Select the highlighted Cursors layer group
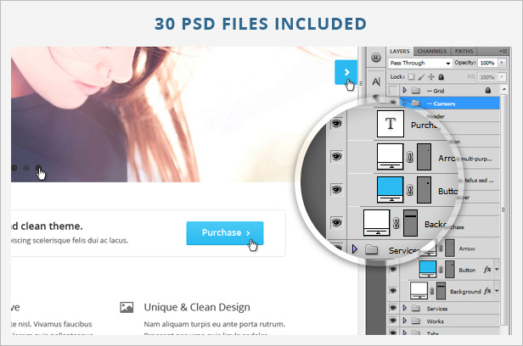 pyautogui.click(x=450, y=103)
